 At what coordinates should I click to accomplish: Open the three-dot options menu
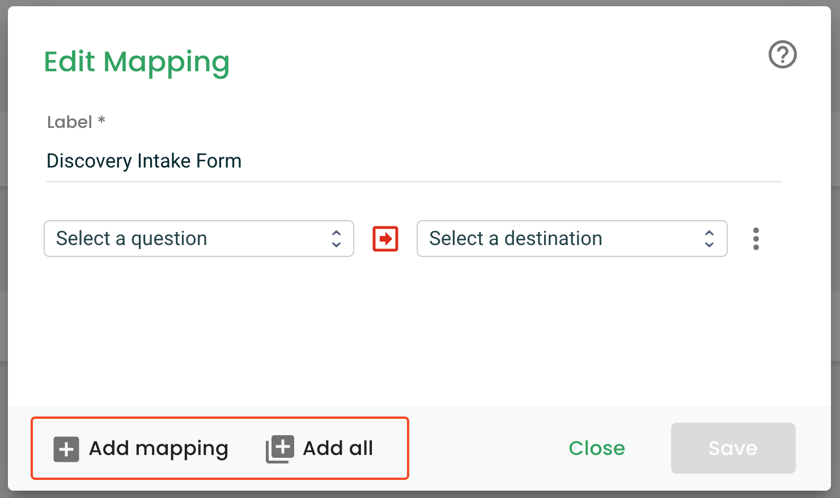[x=756, y=239]
